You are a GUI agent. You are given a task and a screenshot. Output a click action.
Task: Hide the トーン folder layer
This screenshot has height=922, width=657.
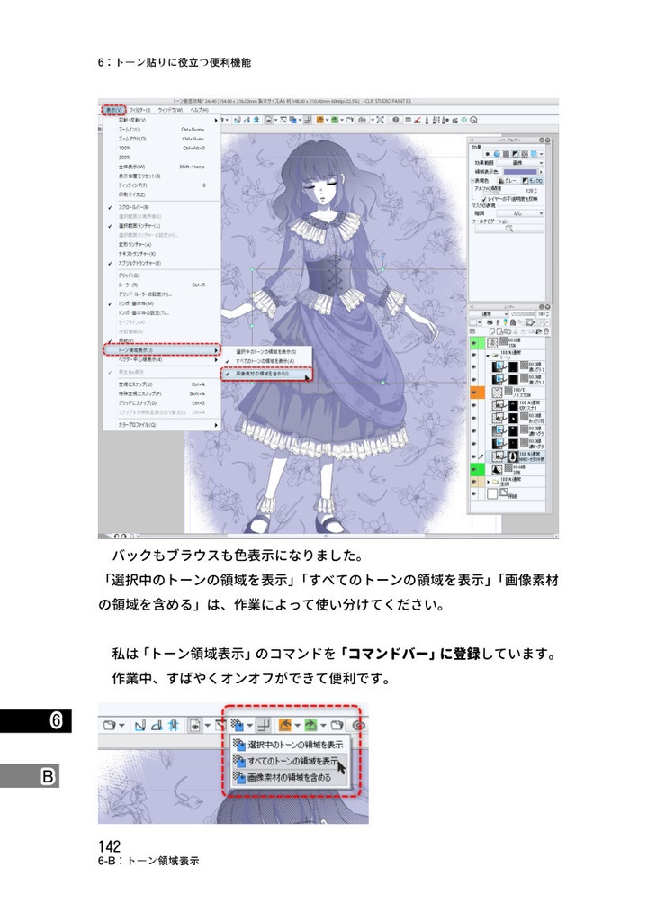473,355
